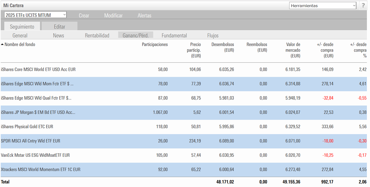Open SPDR MSCI All Cntry Wld ETF EUR
The height and width of the screenshot is (187, 370).
tap(31, 141)
